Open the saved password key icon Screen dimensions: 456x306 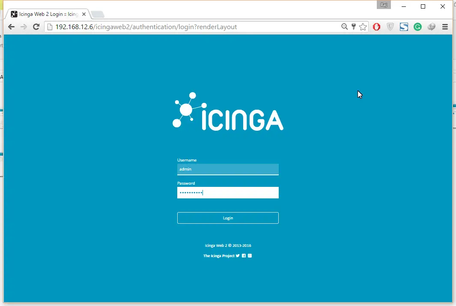(x=354, y=27)
